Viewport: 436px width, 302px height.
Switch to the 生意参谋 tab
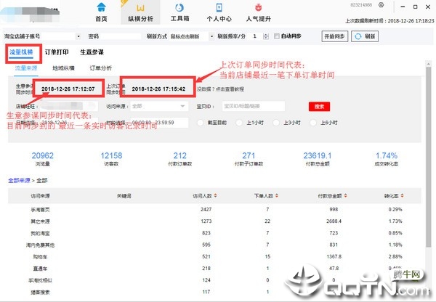click(92, 52)
